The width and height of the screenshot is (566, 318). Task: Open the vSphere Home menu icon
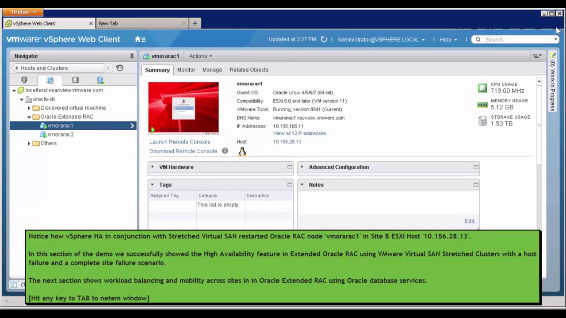tap(140, 39)
